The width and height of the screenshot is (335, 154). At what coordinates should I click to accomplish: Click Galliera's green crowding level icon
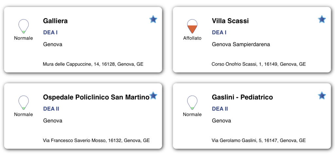pyautogui.click(x=24, y=26)
